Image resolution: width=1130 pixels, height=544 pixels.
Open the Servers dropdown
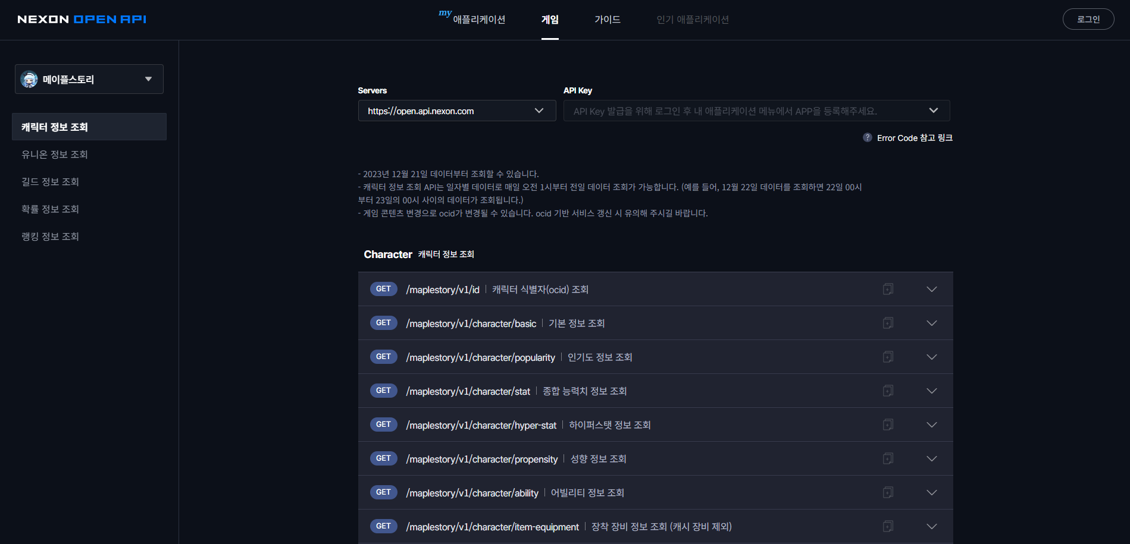pos(539,111)
